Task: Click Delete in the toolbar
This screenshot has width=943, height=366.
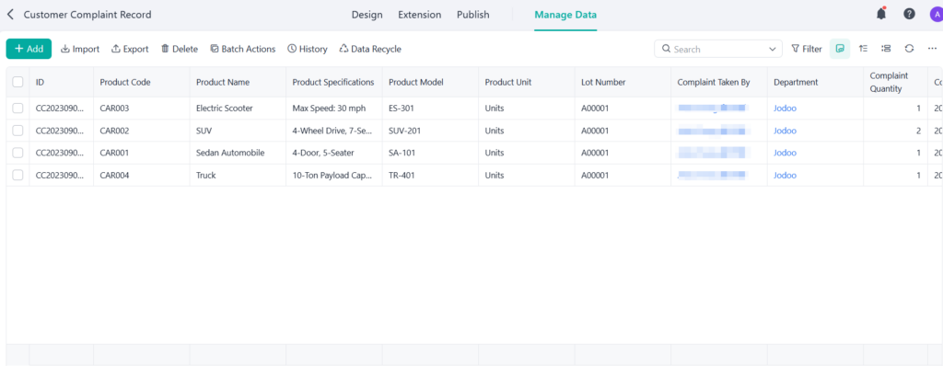Action: pyautogui.click(x=180, y=49)
